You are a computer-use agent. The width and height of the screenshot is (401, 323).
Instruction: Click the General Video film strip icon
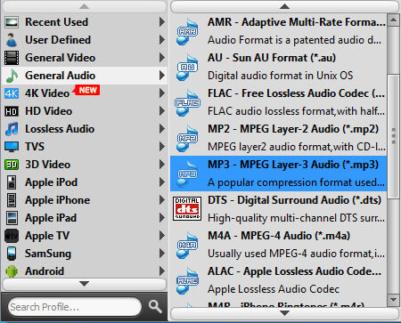12,58
